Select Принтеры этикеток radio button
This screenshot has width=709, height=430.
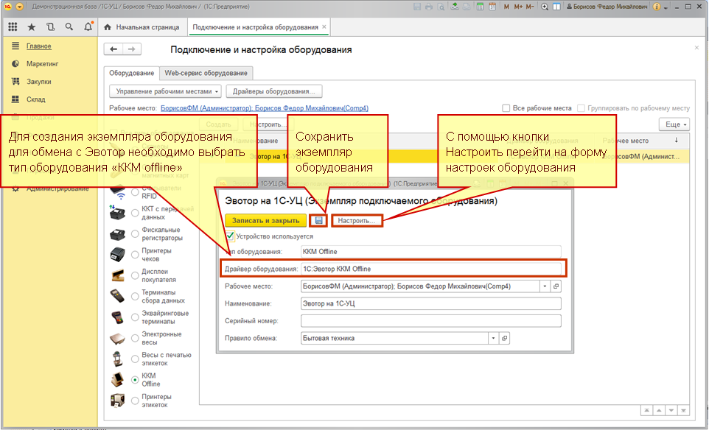pyautogui.click(x=135, y=401)
